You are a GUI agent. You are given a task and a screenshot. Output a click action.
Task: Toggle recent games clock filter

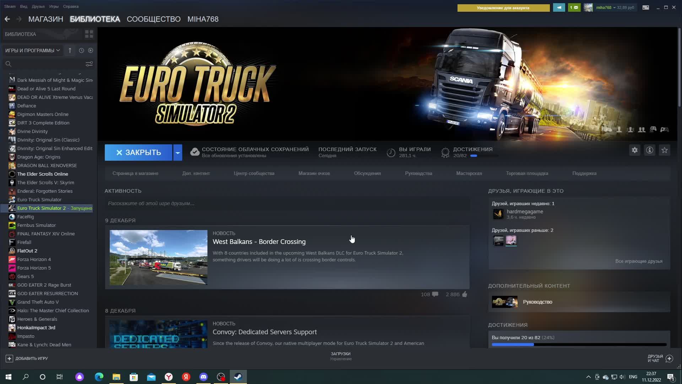coord(81,50)
